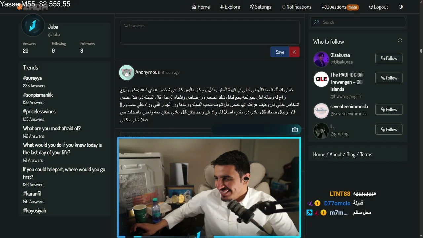Focus the Search input field
The width and height of the screenshot is (423, 238).
[x=358, y=22]
